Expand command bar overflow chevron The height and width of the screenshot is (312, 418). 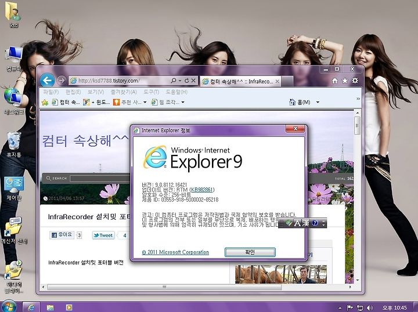[358, 99]
